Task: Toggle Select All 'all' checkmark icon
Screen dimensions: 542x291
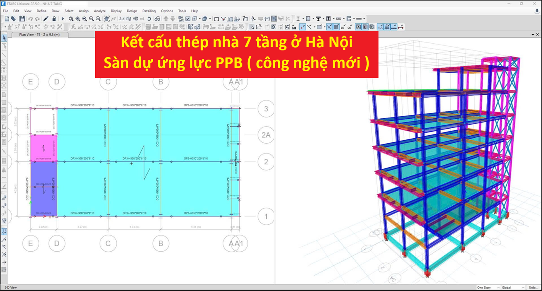Action: click(x=294, y=27)
